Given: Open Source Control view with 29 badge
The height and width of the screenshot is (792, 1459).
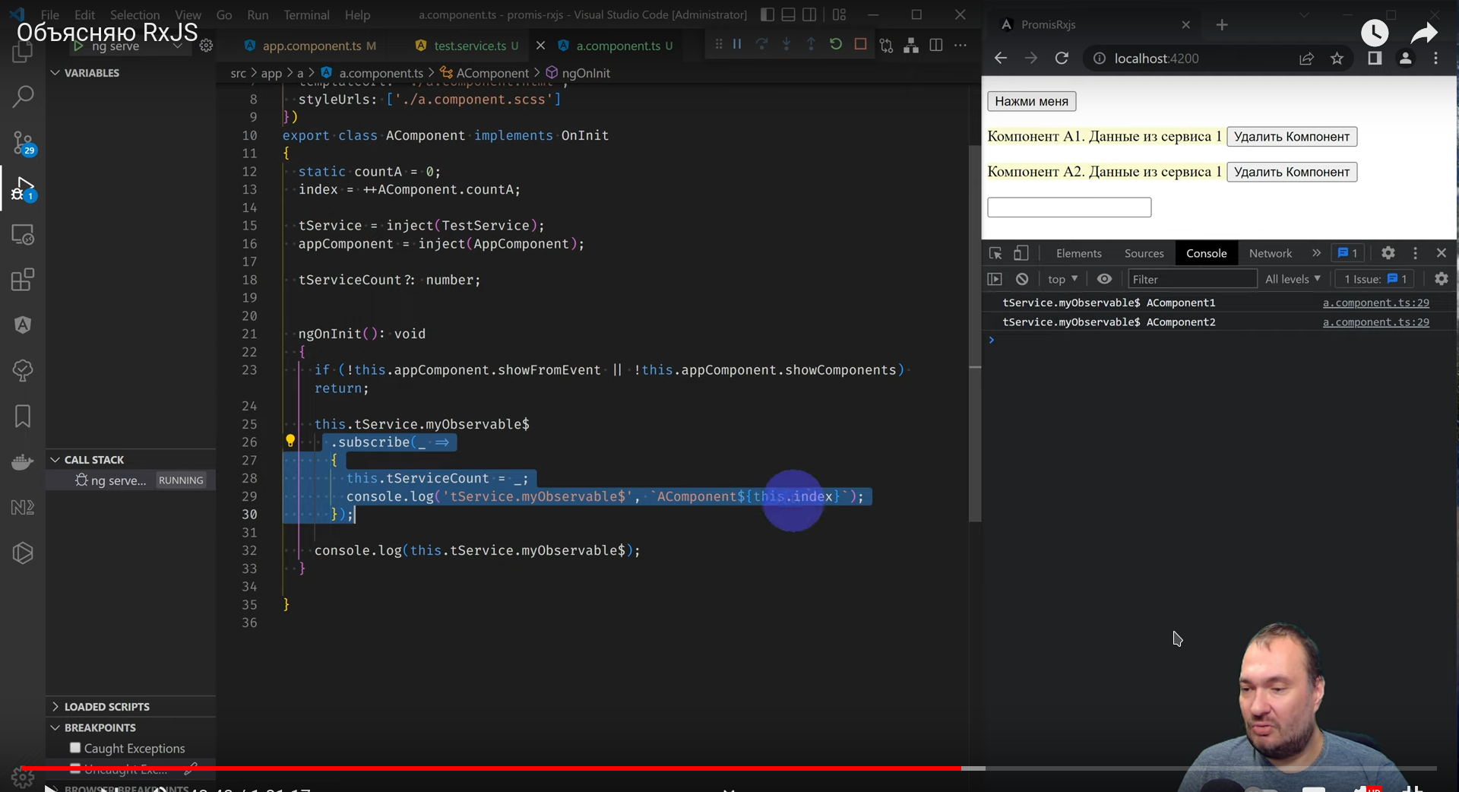Looking at the screenshot, I should (23, 142).
